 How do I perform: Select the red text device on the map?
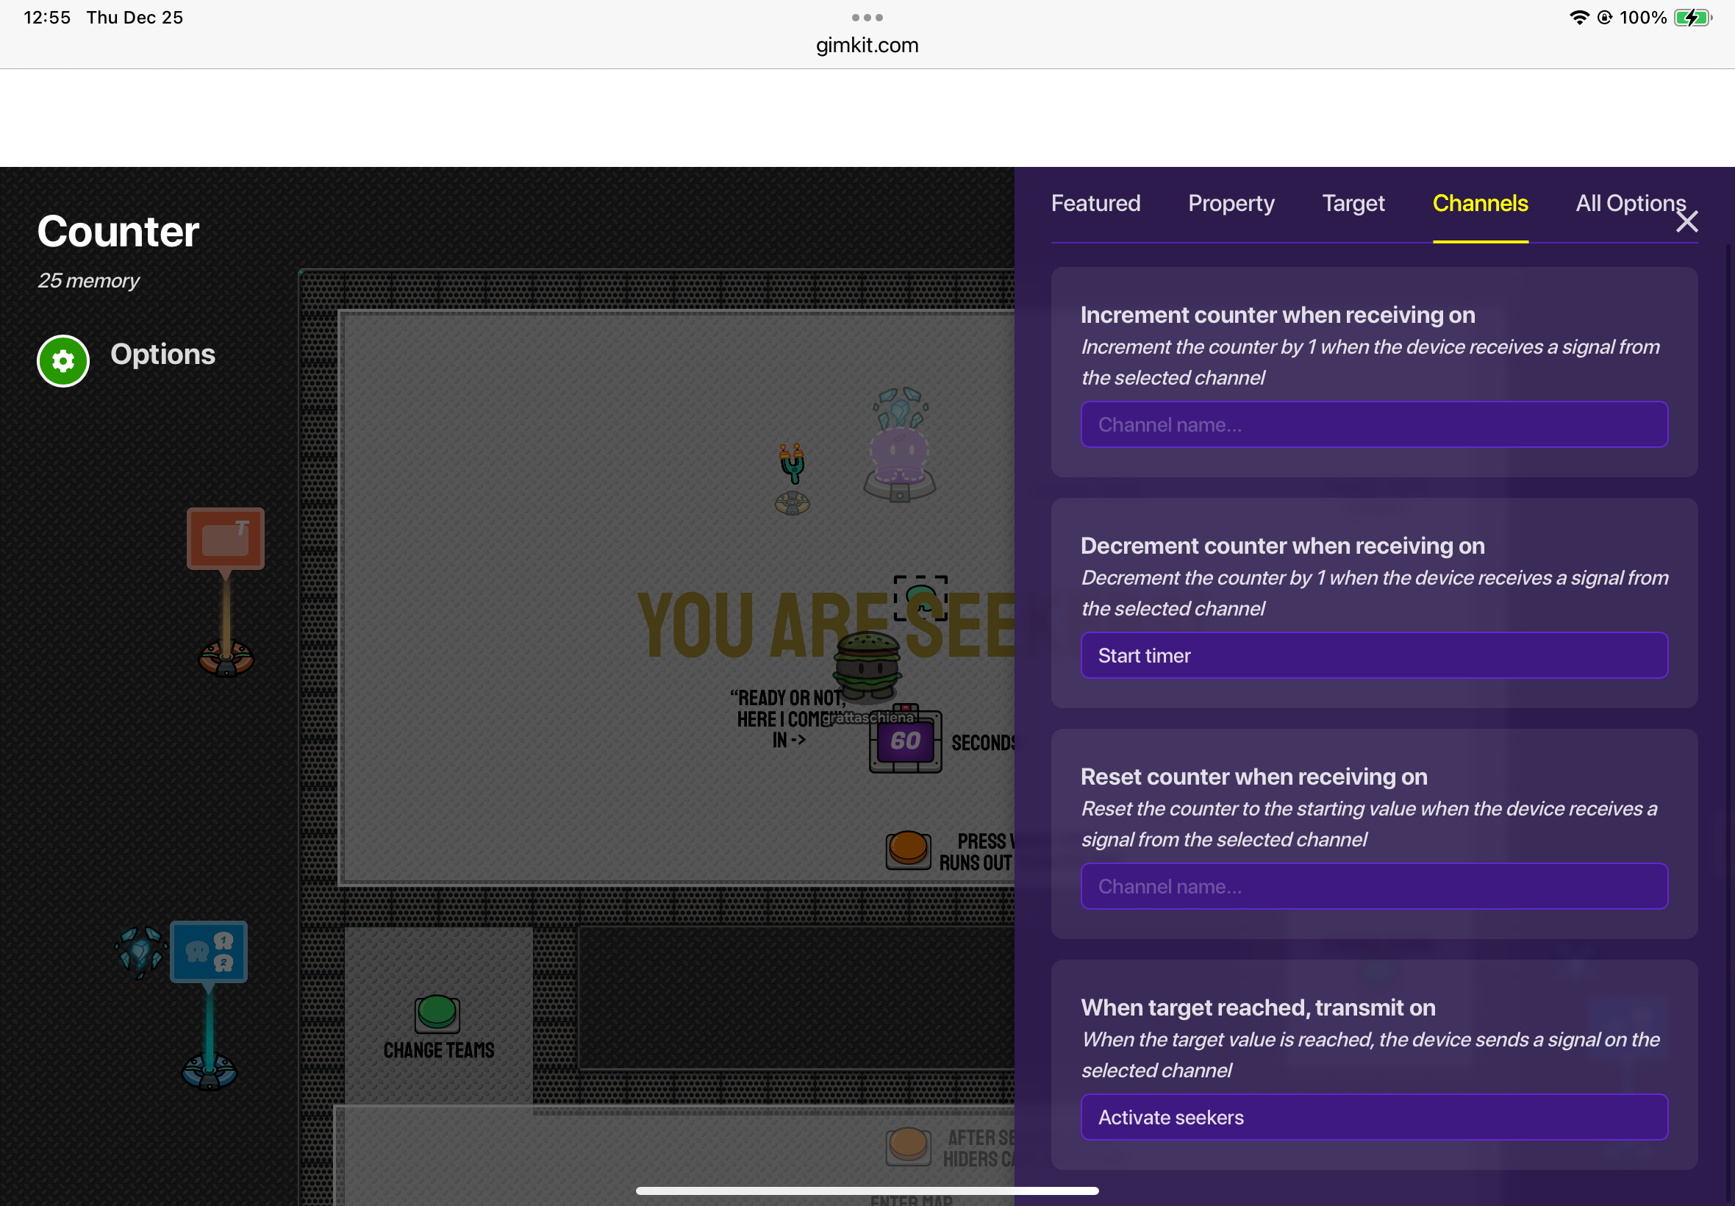[225, 538]
